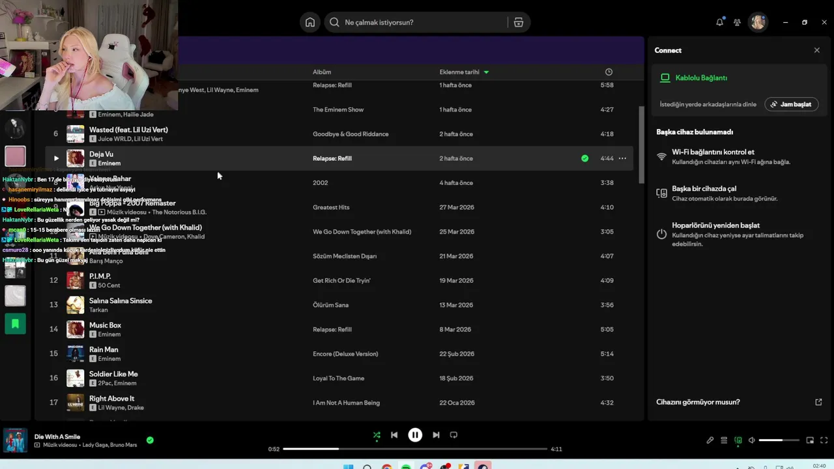Open Lady Gaga artist link in player

(96, 445)
